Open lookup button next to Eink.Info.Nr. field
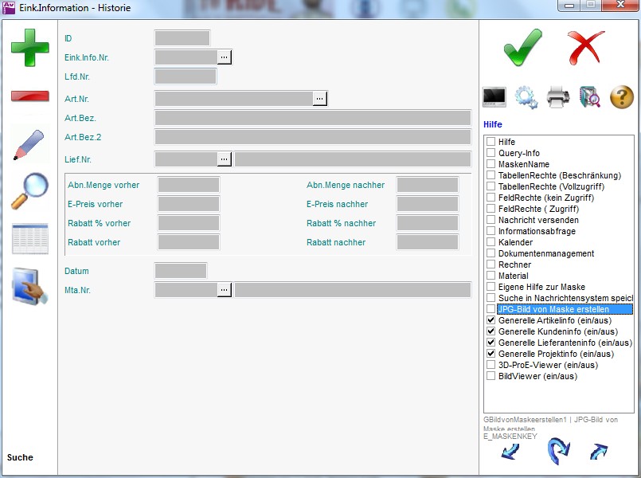This screenshot has height=478, width=641. pos(225,57)
